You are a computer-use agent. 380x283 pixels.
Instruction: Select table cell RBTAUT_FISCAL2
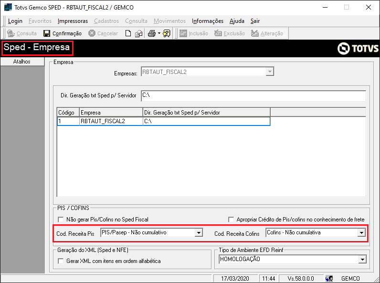(x=111, y=121)
